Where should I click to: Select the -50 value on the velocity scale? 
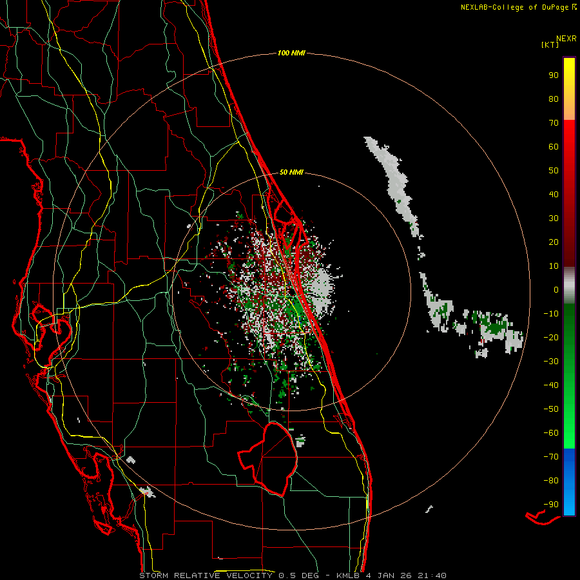pos(551,409)
